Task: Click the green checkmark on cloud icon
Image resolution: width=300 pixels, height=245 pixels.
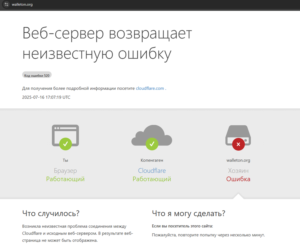Action: 152,144
